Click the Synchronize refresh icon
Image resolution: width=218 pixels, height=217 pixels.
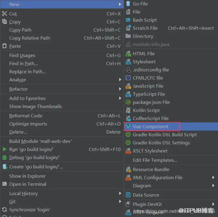coord(4,210)
